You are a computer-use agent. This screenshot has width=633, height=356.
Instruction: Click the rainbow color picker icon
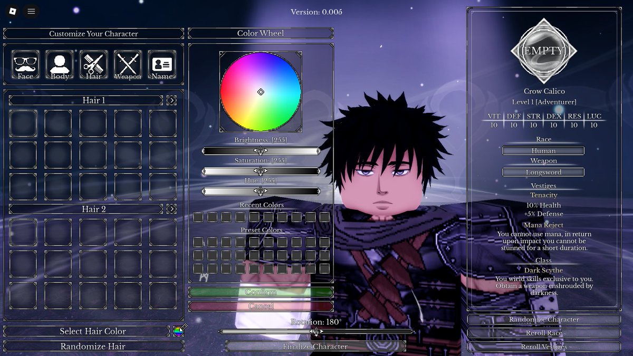[x=179, y=331]
